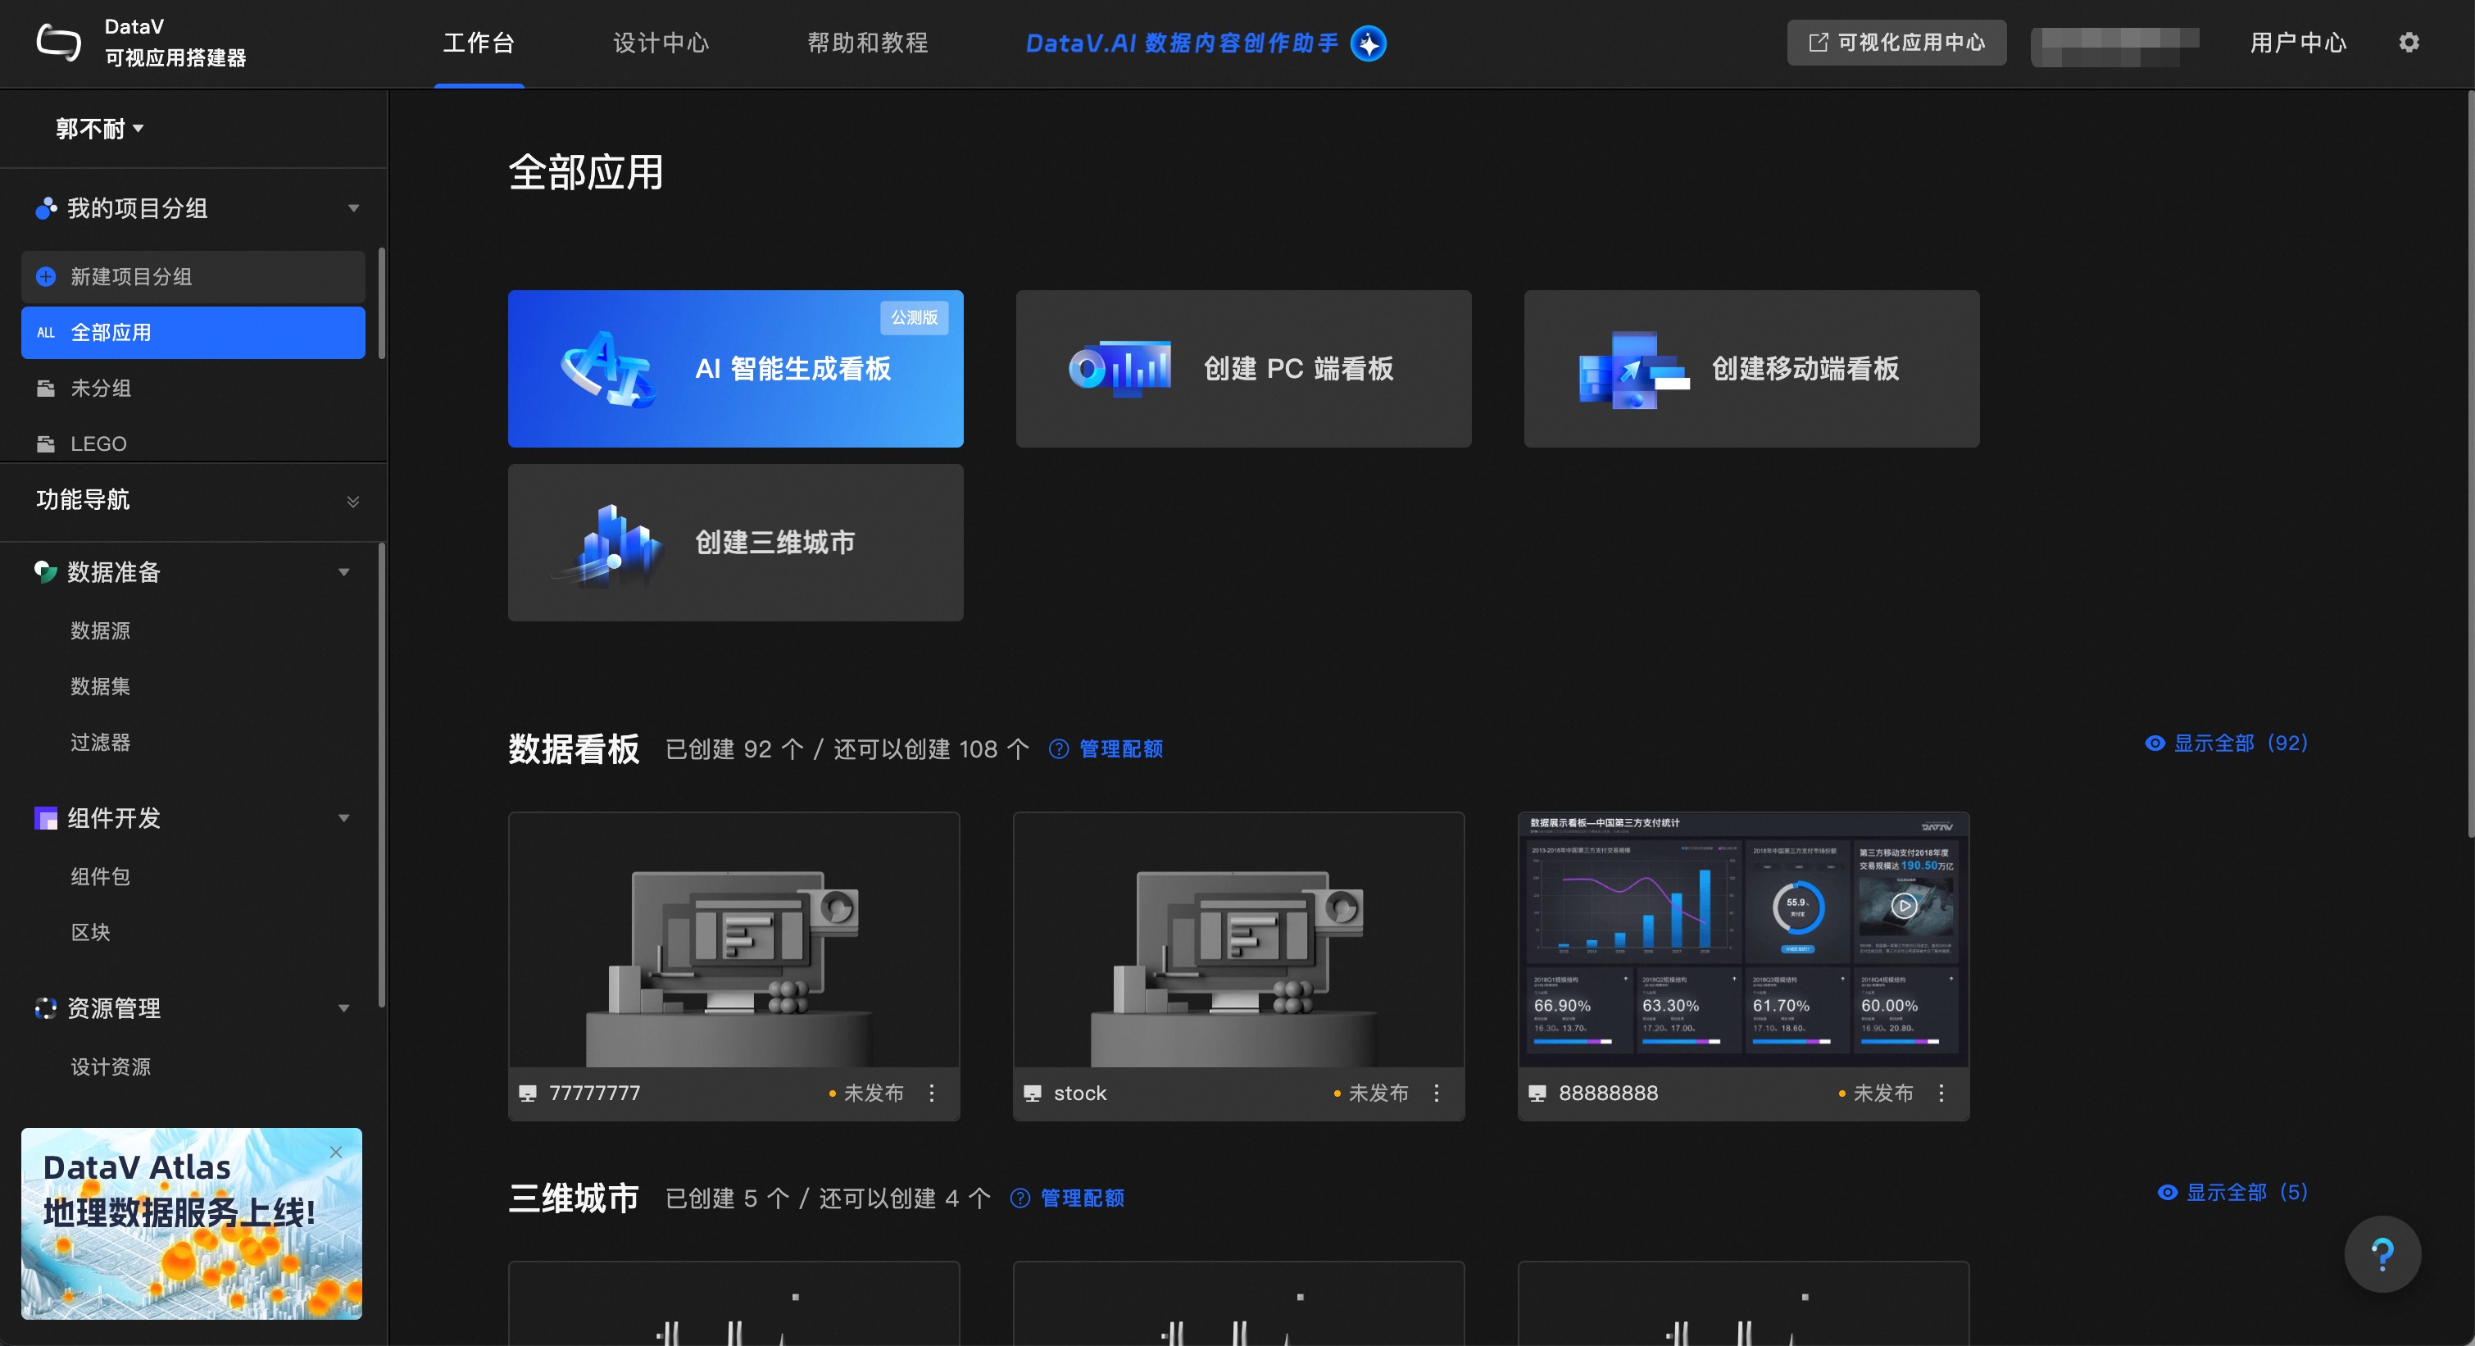Screen dimensions: 2475x1346
Task: Close the DataV Atlas banner
Action: click(335, 1152)
